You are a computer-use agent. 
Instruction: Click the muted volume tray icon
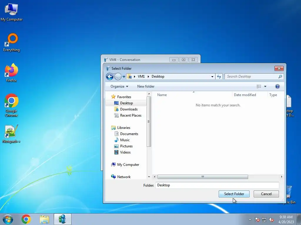[271, 219]
